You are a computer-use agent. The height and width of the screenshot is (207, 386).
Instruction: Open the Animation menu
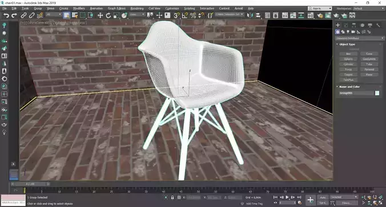[96, 9]
